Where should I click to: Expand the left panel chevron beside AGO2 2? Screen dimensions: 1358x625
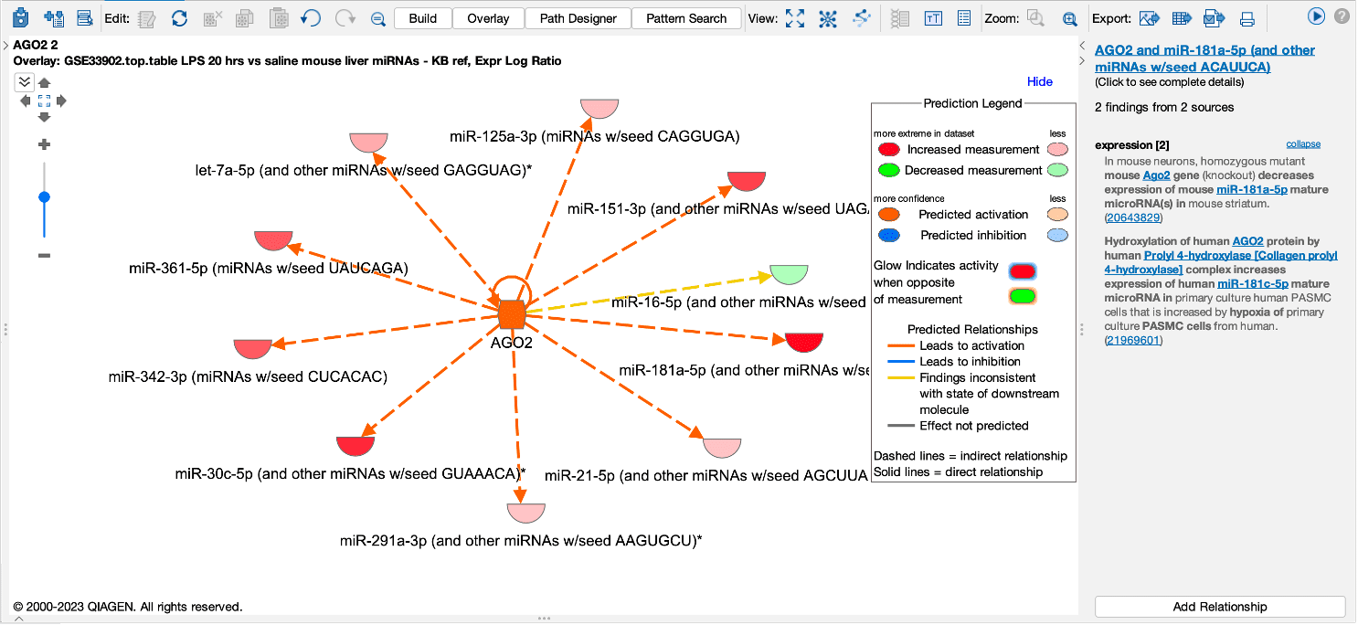(6, 45)
